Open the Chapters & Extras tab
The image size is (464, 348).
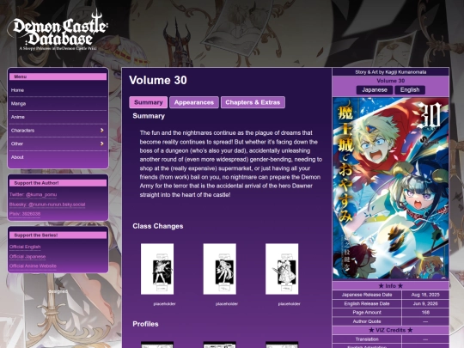[x=253, y=102]
